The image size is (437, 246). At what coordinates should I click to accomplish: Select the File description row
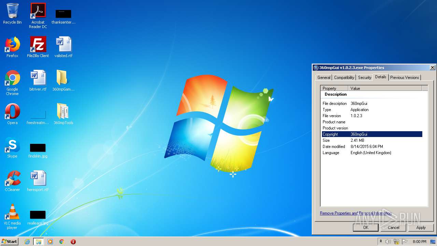pyautogui.click(x=372, y=104)
